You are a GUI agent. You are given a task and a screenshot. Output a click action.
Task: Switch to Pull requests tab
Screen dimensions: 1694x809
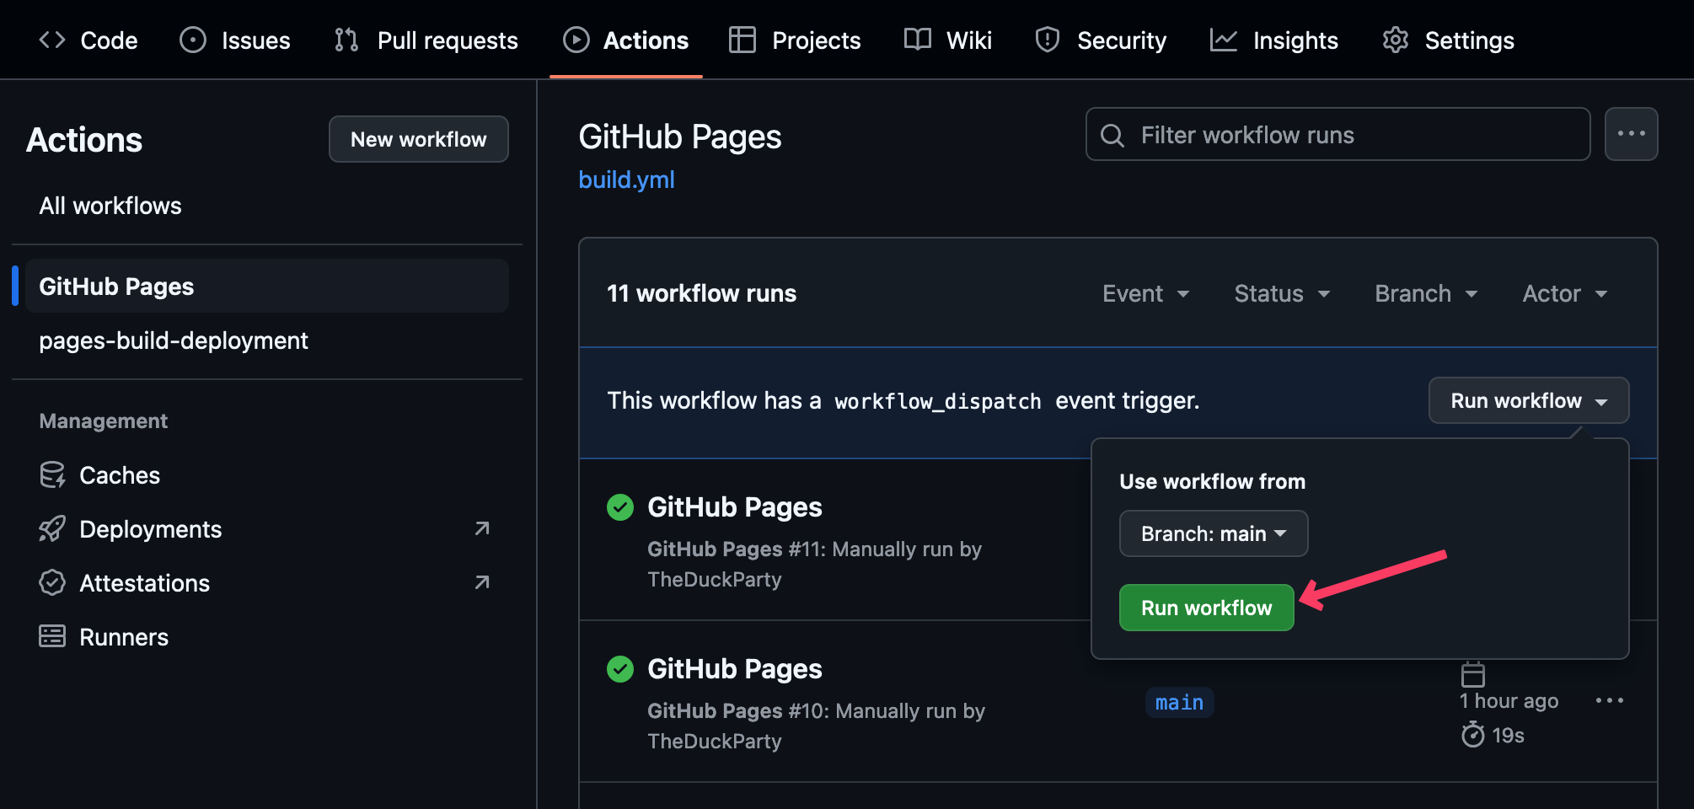(x=426, y=40)
